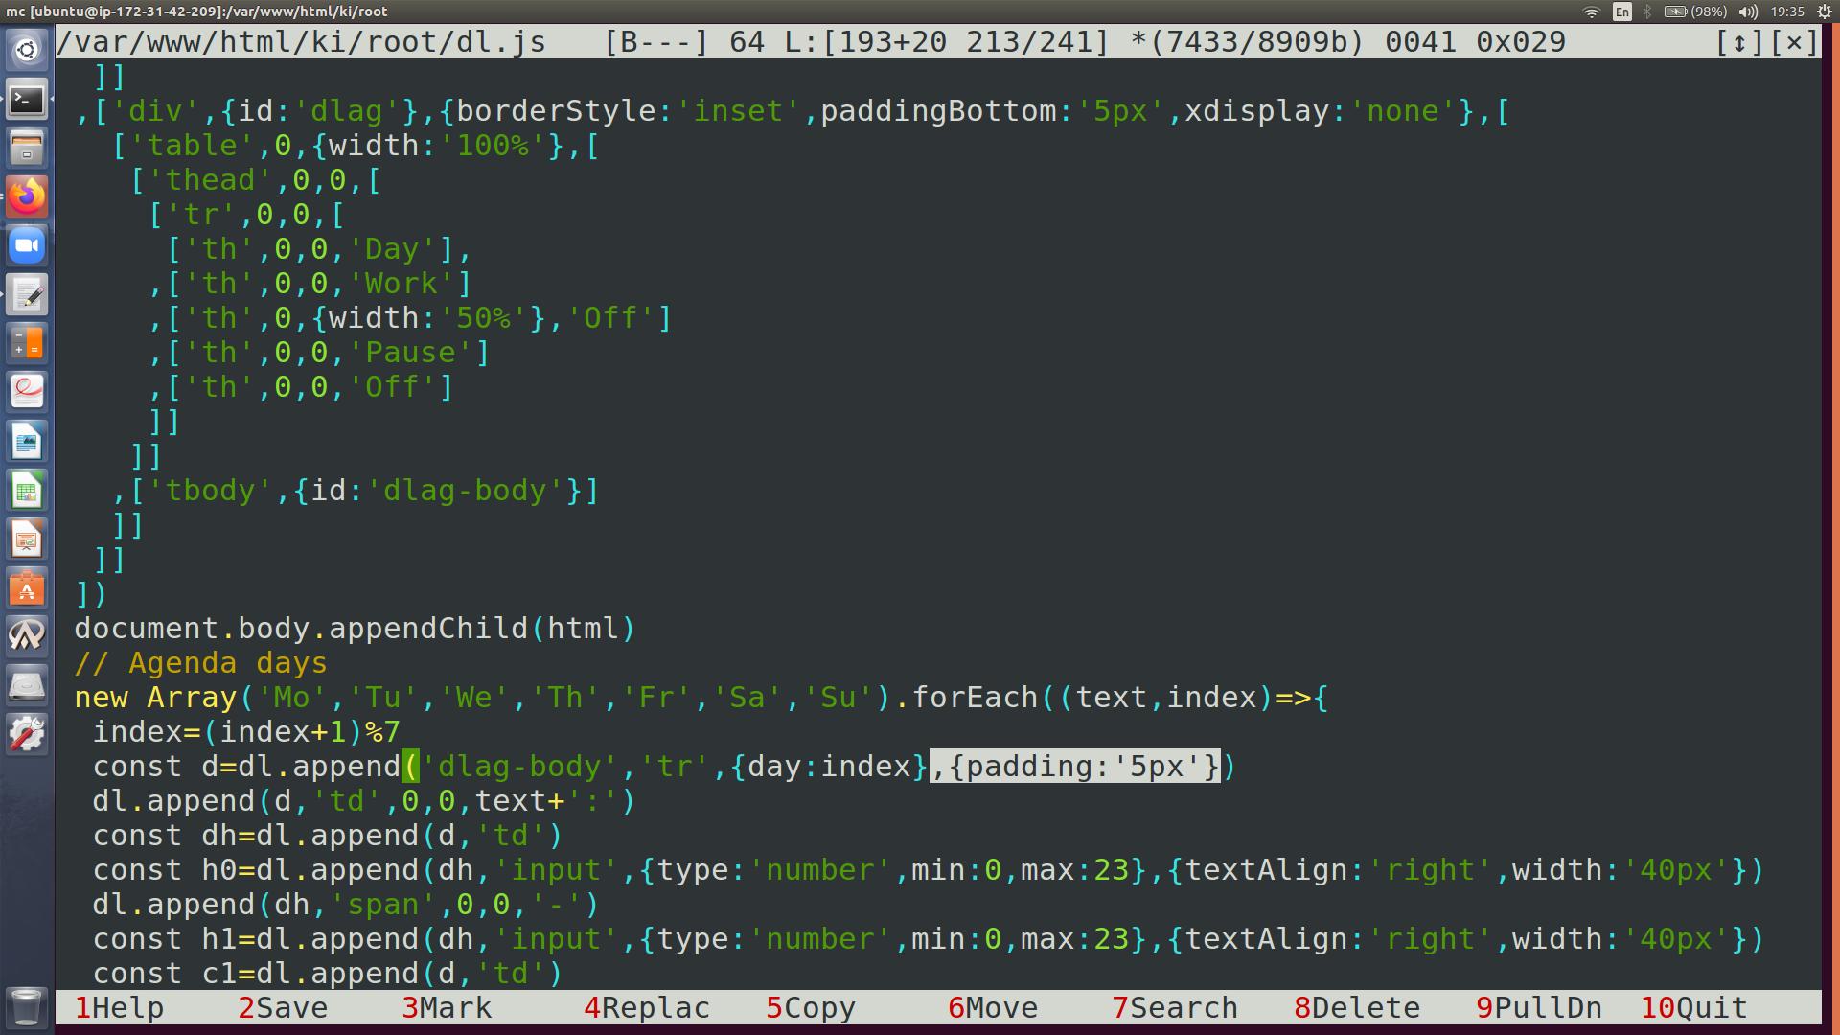Click the 10Quit button
Screen dimensions: 1840x1035
(1694, 1008)
